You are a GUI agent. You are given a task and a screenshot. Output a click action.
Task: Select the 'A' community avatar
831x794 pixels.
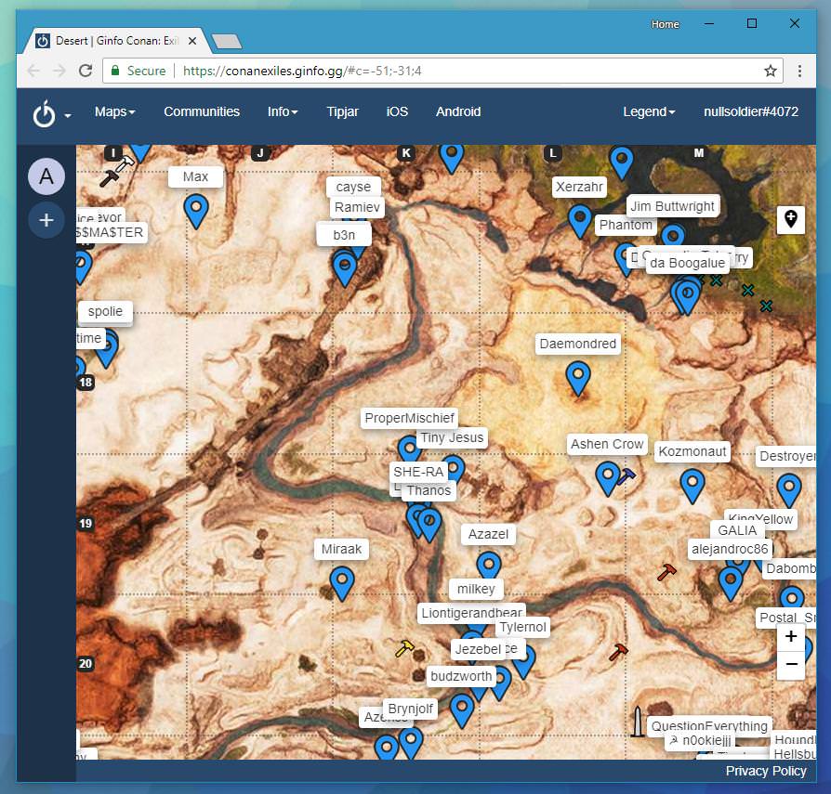pyautogui.click(x=46, y=176)
